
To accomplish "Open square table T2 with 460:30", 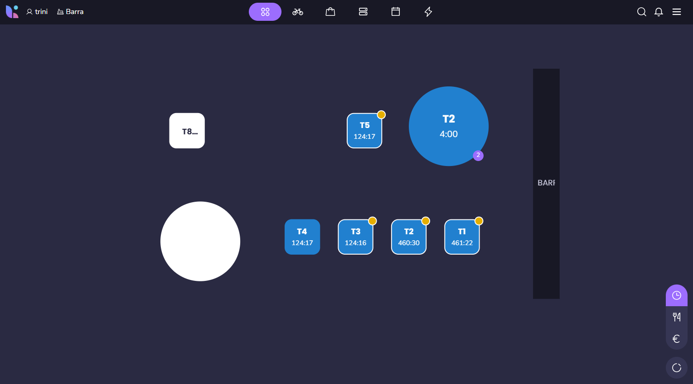I will 409,237.
